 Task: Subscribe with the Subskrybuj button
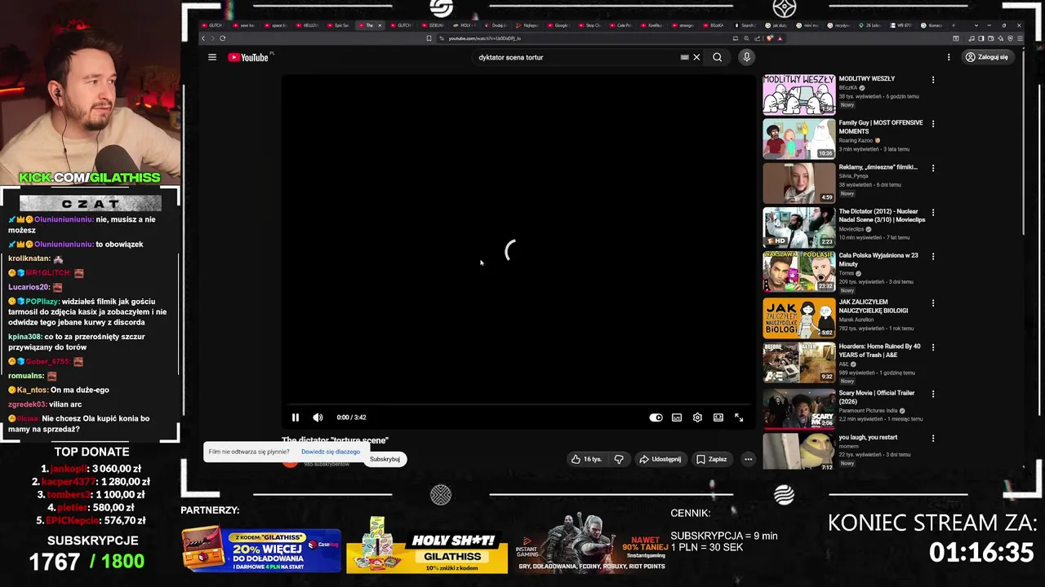tap(385, 459)
